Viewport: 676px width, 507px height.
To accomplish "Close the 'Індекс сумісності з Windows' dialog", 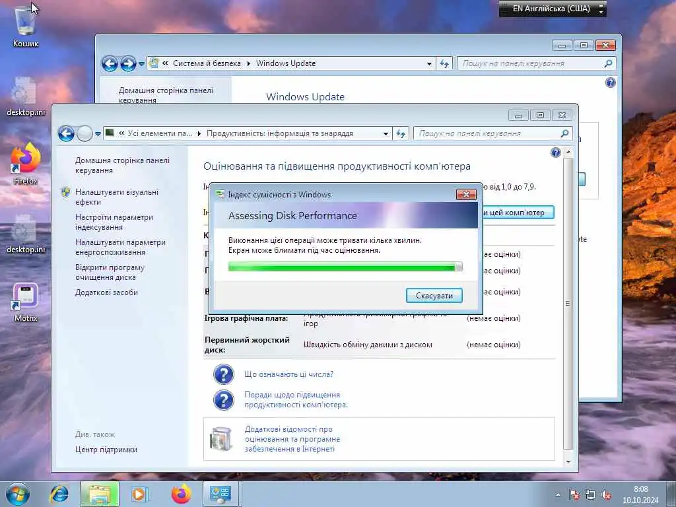I will [466, 195].
